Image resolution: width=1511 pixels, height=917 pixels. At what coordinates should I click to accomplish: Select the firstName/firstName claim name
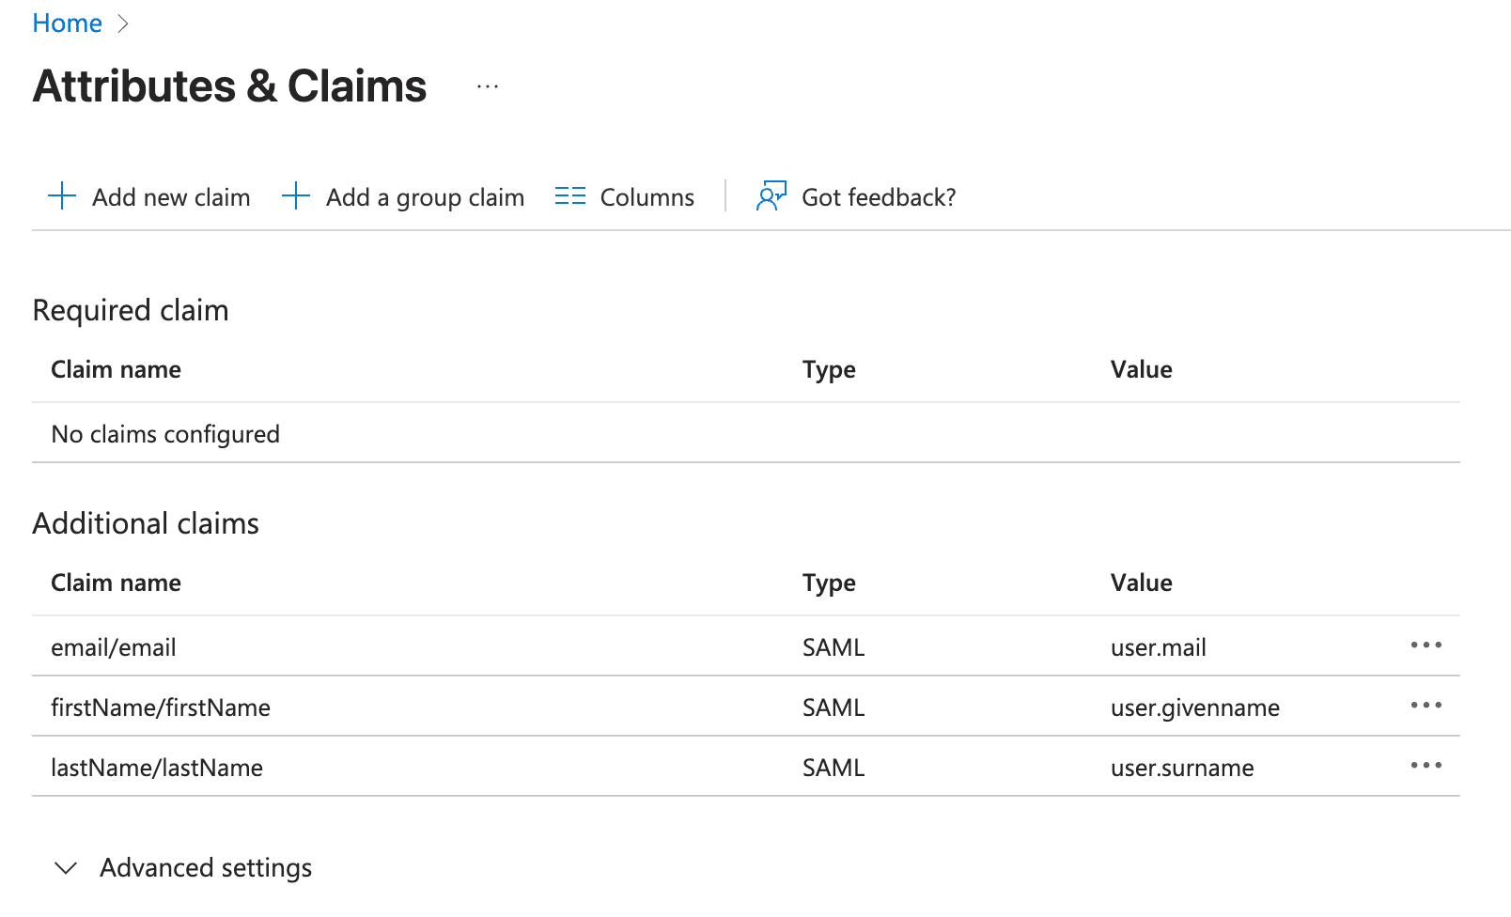[161, 707]
